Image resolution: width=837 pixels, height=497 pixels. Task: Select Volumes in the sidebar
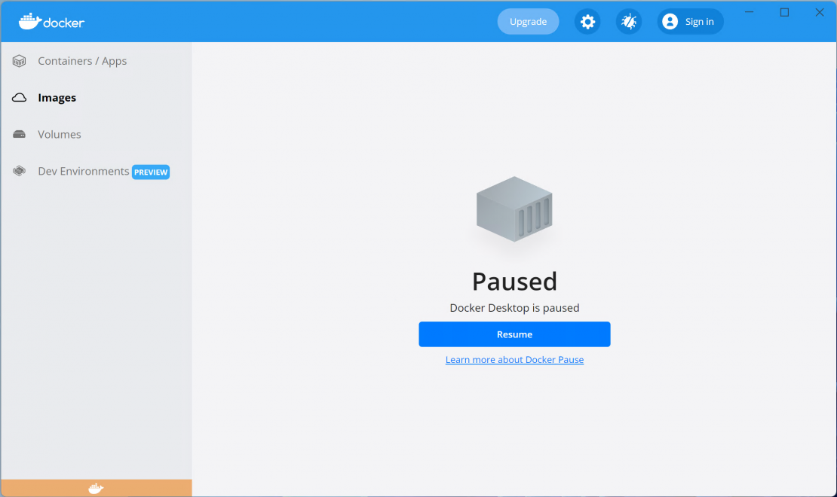coord(60,135)
